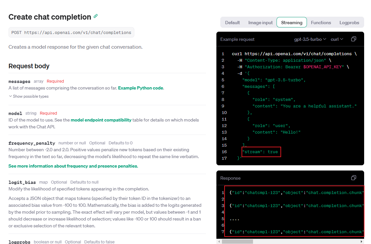371x244 pixels.
Task: Copy the example request code
Action: (353, 39)
